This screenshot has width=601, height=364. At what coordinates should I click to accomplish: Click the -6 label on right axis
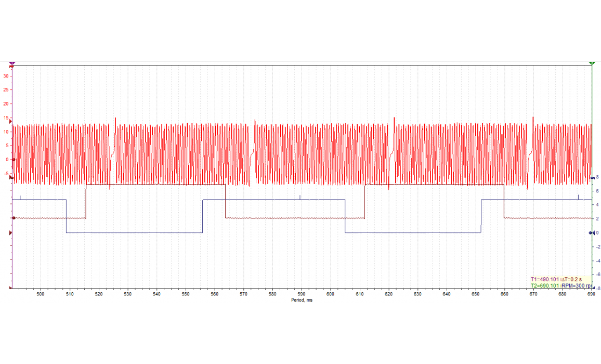tap(598, 275)
